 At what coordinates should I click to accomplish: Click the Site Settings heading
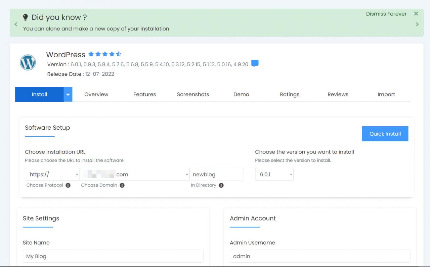click(x=41, y=218)
